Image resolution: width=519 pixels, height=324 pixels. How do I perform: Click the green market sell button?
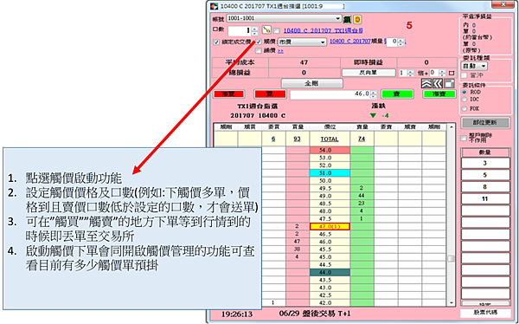pyautogui.click(x=439, y=94)
